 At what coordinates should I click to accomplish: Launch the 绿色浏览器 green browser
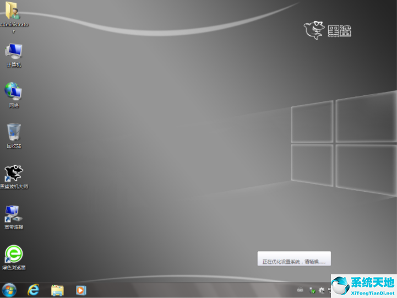pyautogui.click(x=14, y=254)
